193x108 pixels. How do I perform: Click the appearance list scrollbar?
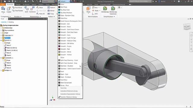click(82, 69)
